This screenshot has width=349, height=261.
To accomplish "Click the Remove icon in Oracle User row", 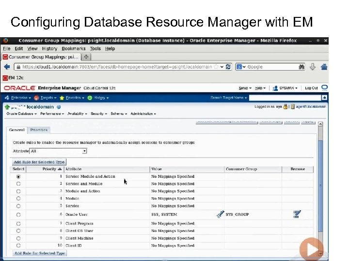I will (297, 214).
